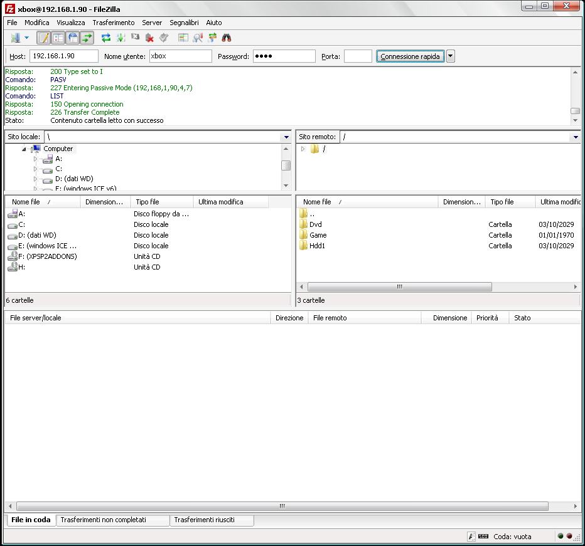The width and height of the screenshot is (585, 546).
Task: Select C: drive in local list
Action: pos(21,224)
